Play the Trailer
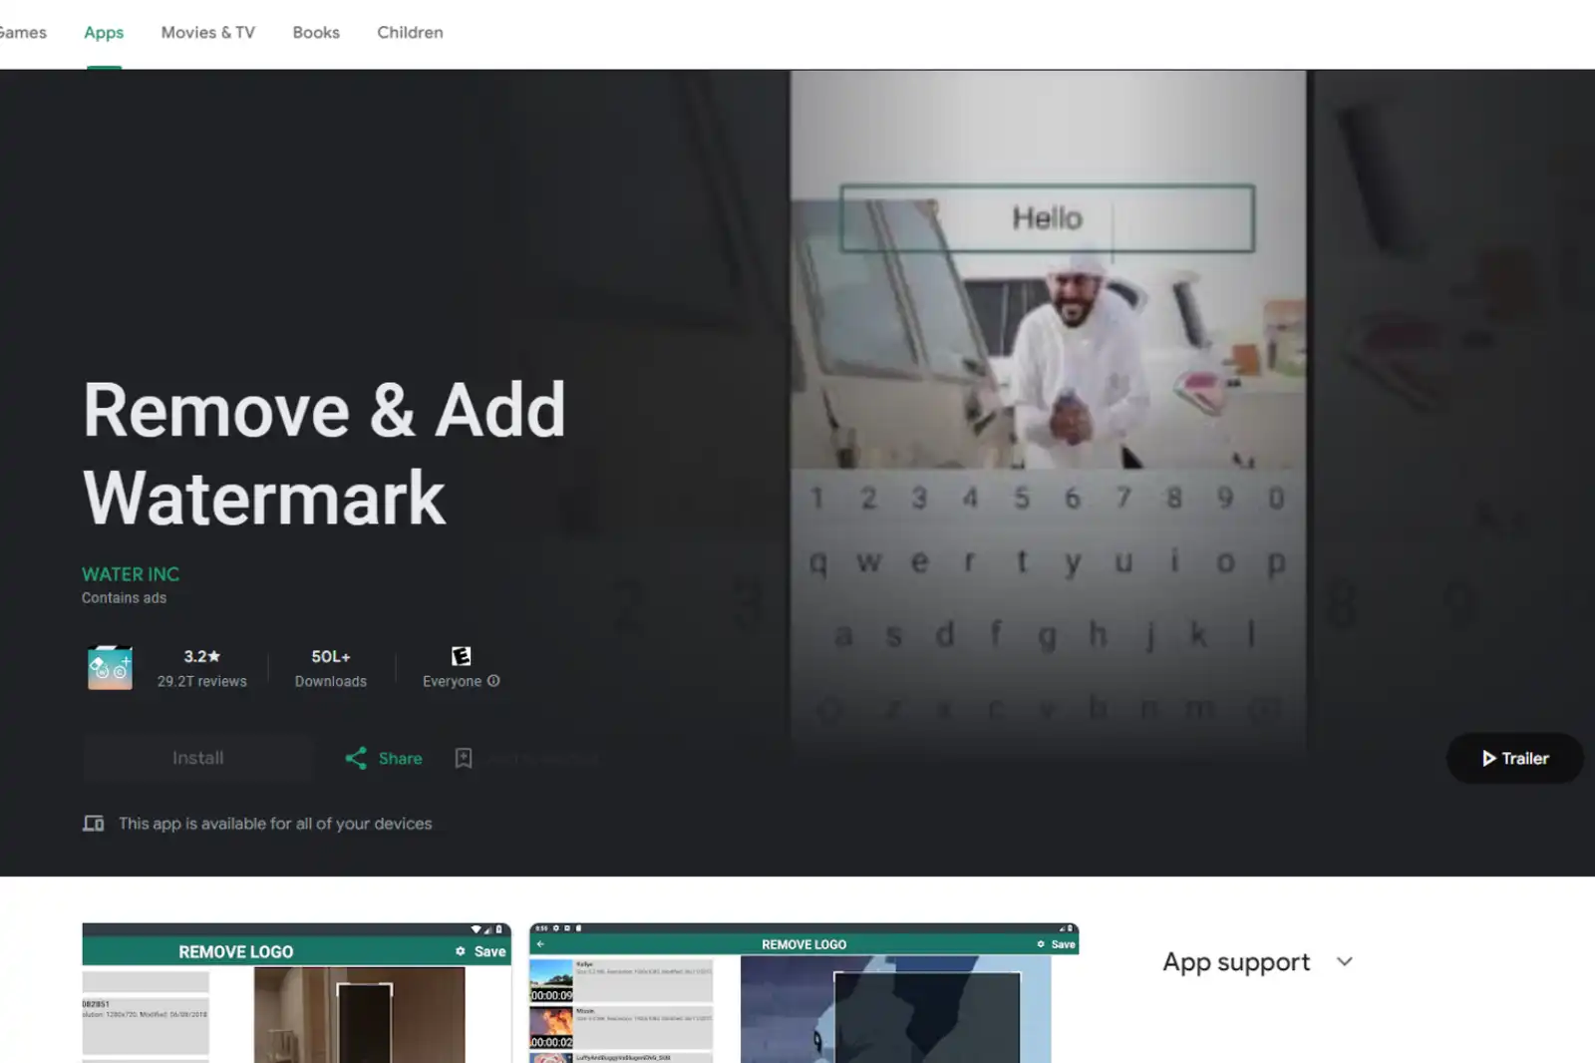The image size is (1595, 1063). point(1514,758)
